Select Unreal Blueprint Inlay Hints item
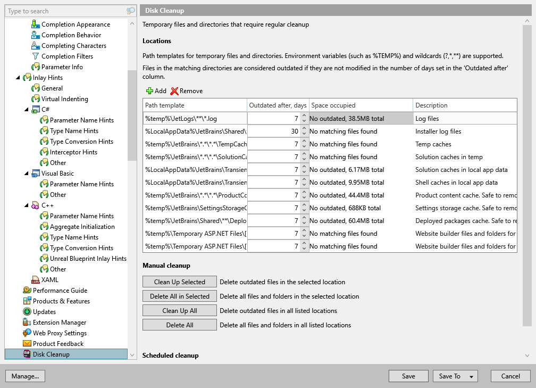 click(x=88, y=259)
